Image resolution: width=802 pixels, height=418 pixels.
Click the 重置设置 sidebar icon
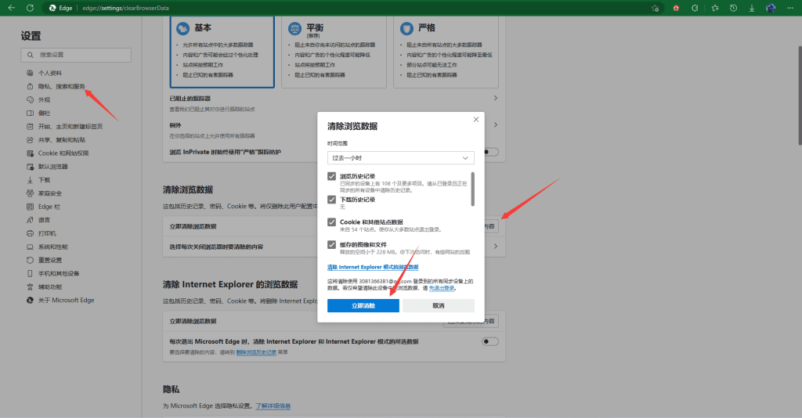(x=31, y=260)
